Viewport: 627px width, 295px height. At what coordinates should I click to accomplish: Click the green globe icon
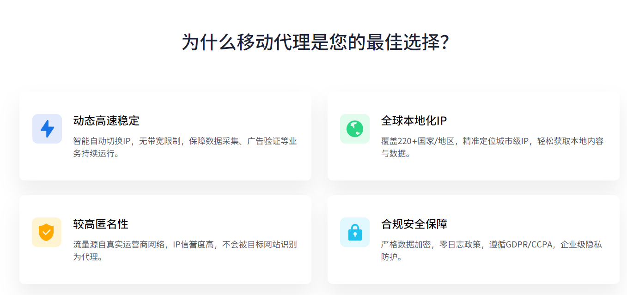[355, 129]
